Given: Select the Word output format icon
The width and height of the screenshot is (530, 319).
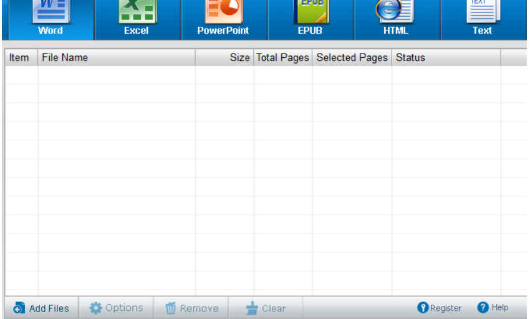Looking at the screenshot, I should (x=51, y=19).
